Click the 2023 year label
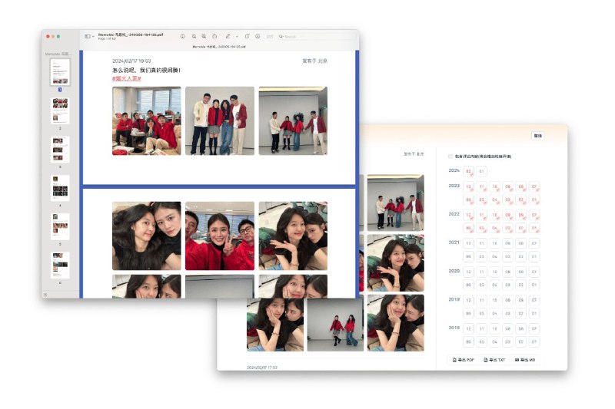 coord(454,186)
